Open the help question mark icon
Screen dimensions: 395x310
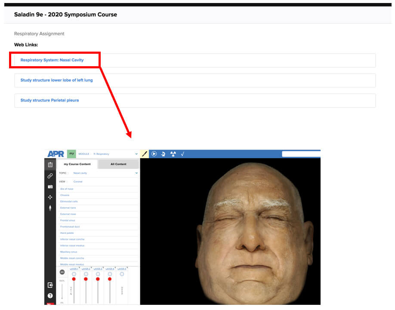click(x=50, y=296)
